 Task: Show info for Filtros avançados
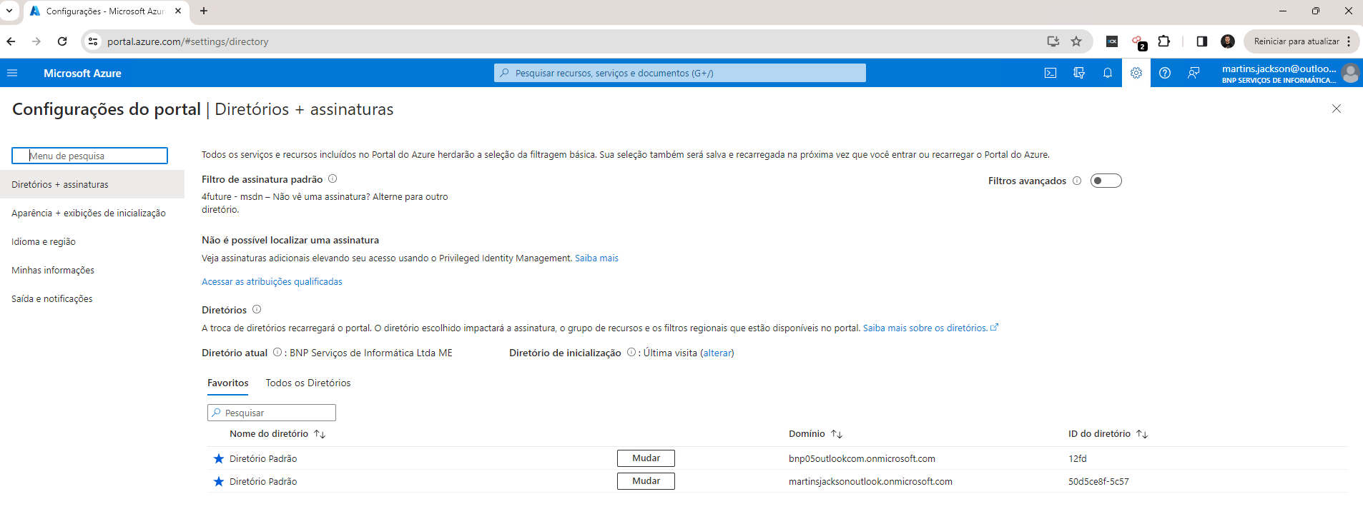1077,181
